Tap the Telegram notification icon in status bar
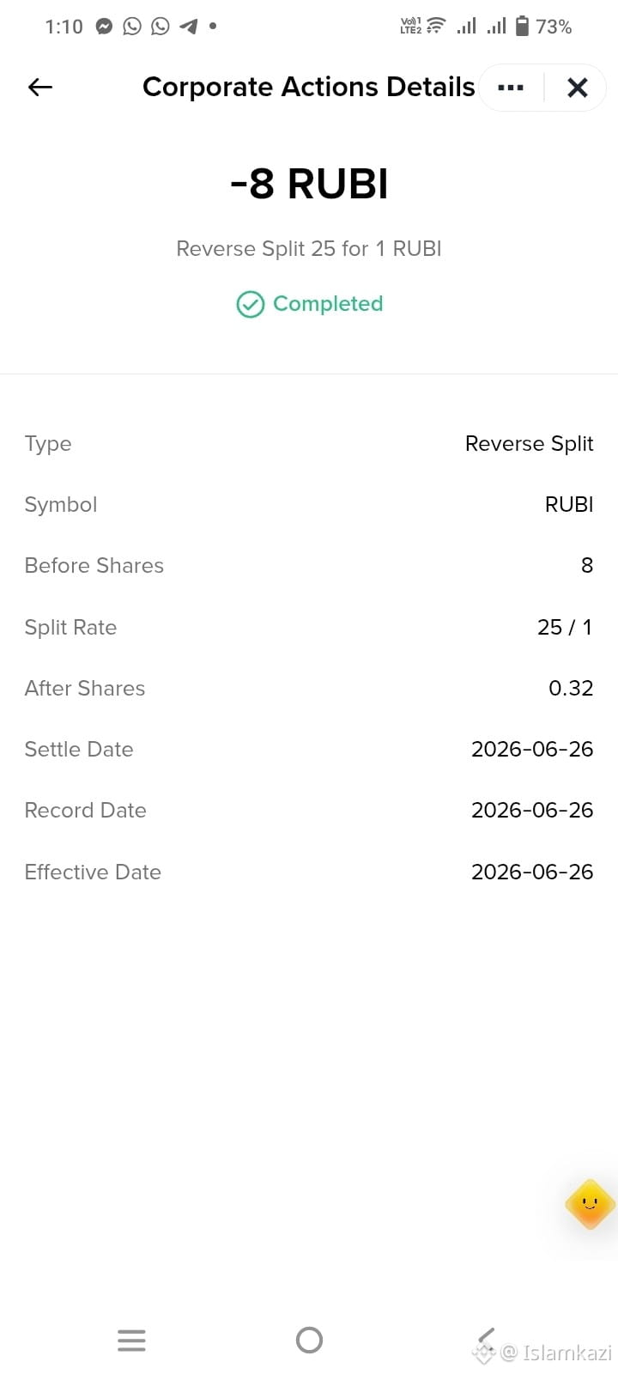The height and width of the screenshot is (1374, 618). point(188,27)
